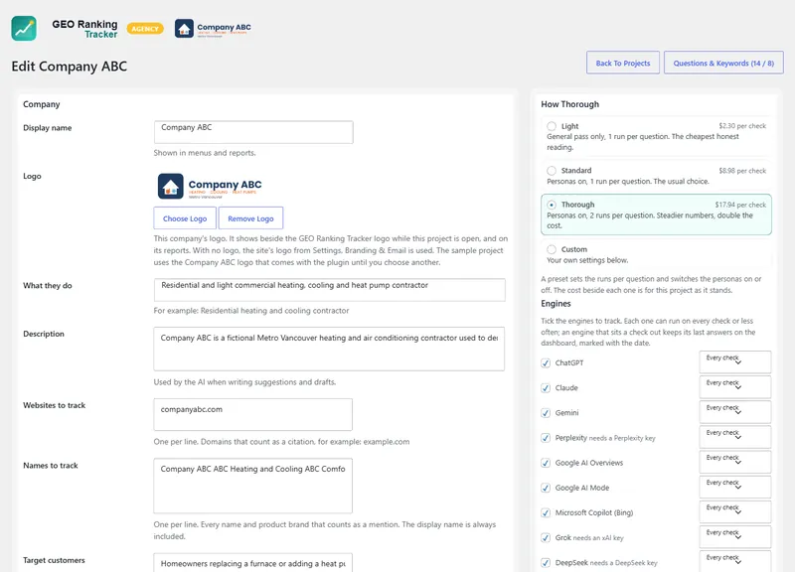Untick the Claude engine checkbox
The height and width of the screenshot is (572, 795).
coord(546,388)
